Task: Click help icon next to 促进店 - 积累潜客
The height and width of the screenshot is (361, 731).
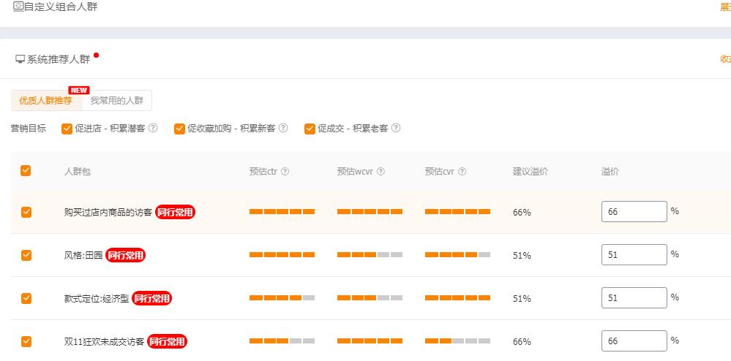Action: click(153, 128)
